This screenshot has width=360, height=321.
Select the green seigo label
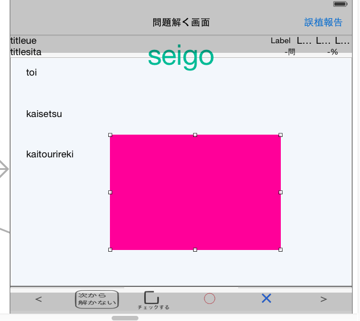tap(181, 57)
